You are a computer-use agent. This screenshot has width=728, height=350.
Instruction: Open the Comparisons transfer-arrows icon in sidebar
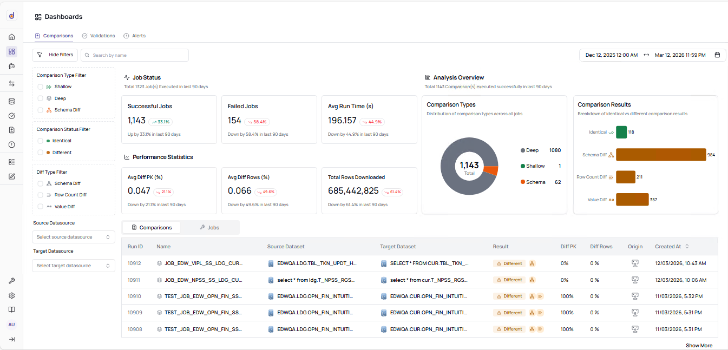coord(11,83)
